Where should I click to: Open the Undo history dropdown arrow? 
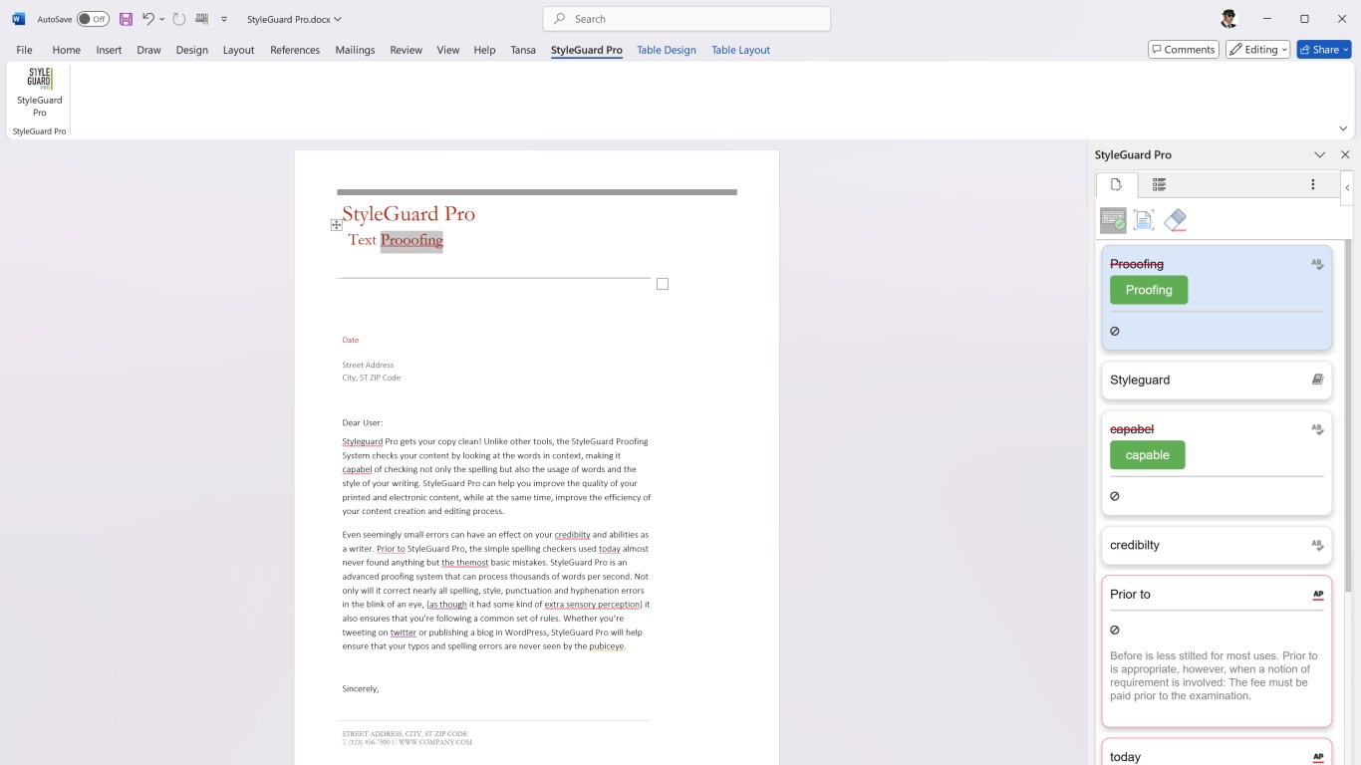click(x=162, y=19)
